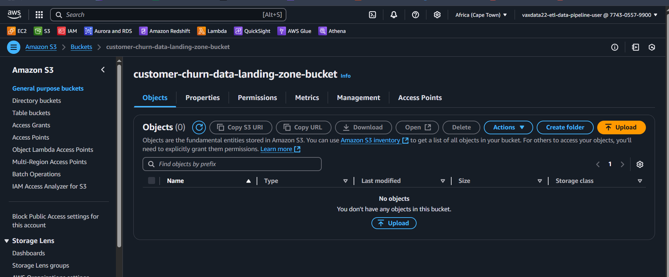Open the S3 shortcut in favorites bar
Image resolution: width=669 pixels, height=277 pixels.
(x=42, y=31)
